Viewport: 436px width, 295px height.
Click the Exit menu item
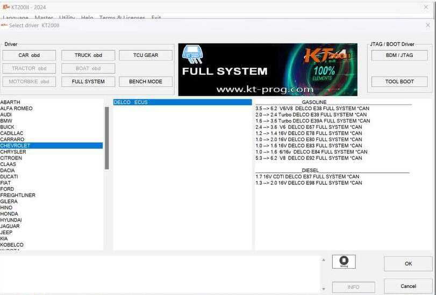[156, 17]
